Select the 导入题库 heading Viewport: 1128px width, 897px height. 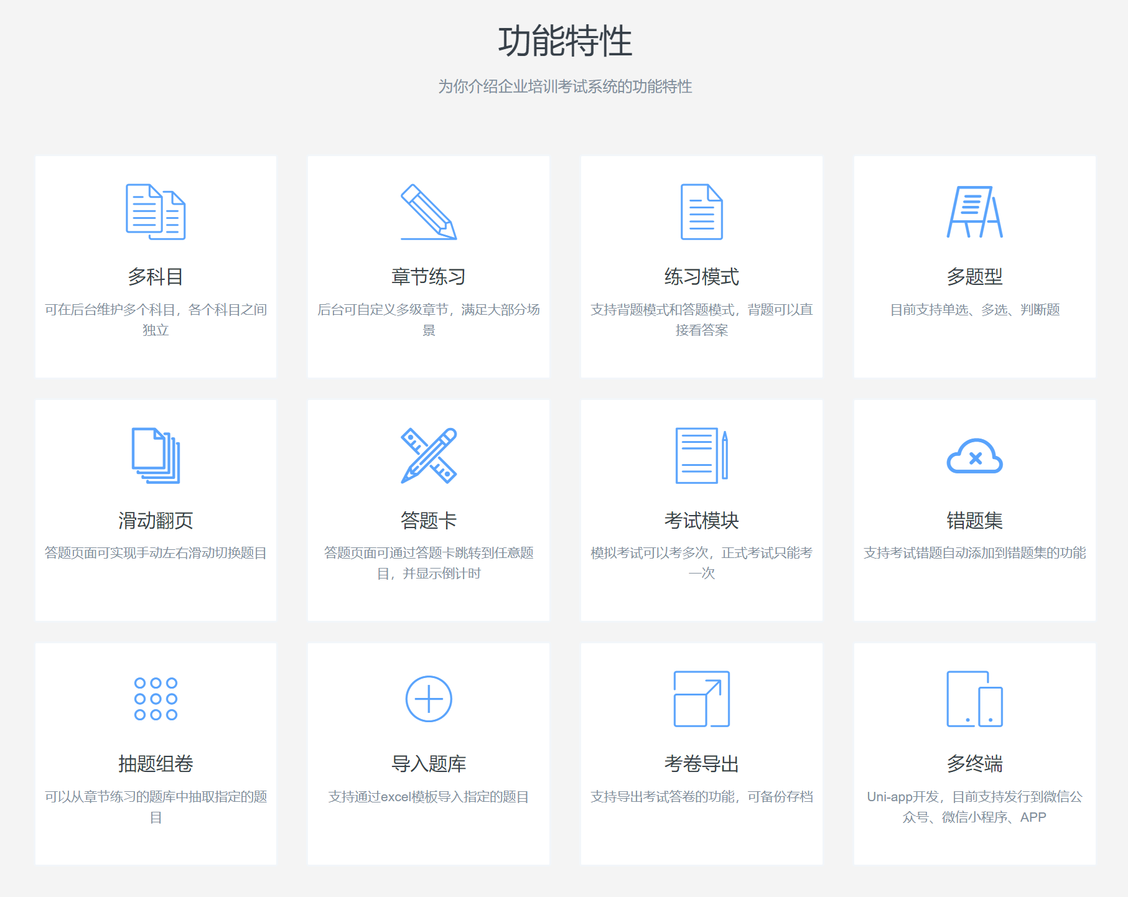[429, 763]
